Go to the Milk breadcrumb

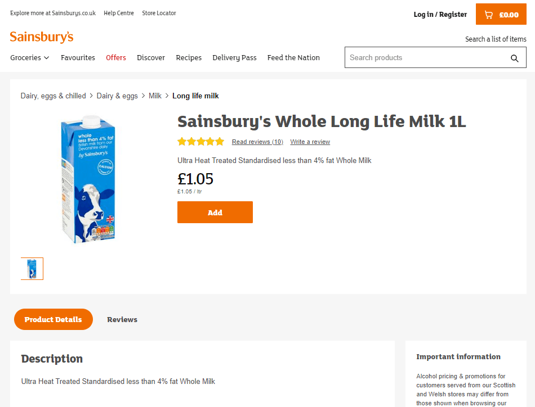click(x=155, y=96)
